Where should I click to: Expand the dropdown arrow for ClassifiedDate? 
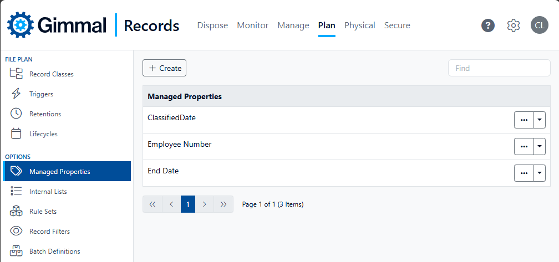pos(540,120)
